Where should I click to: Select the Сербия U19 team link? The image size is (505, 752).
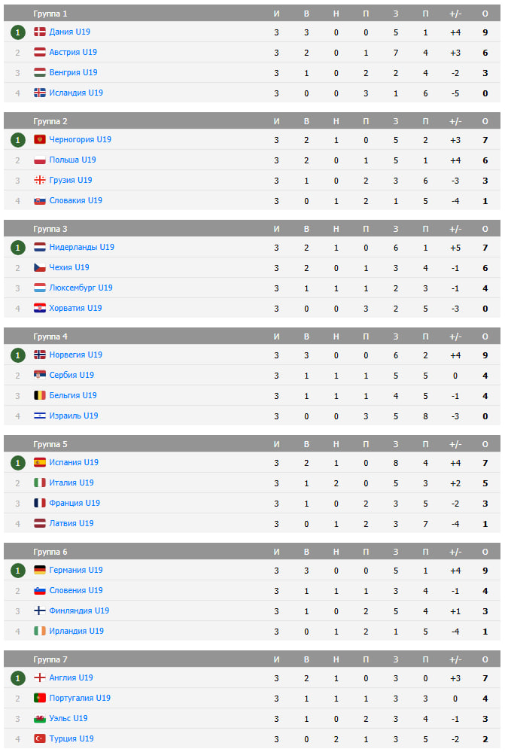(71, 375)
